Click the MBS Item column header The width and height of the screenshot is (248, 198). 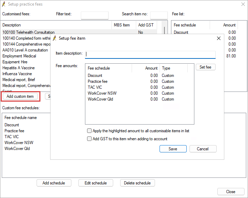[x=124, y=25]
